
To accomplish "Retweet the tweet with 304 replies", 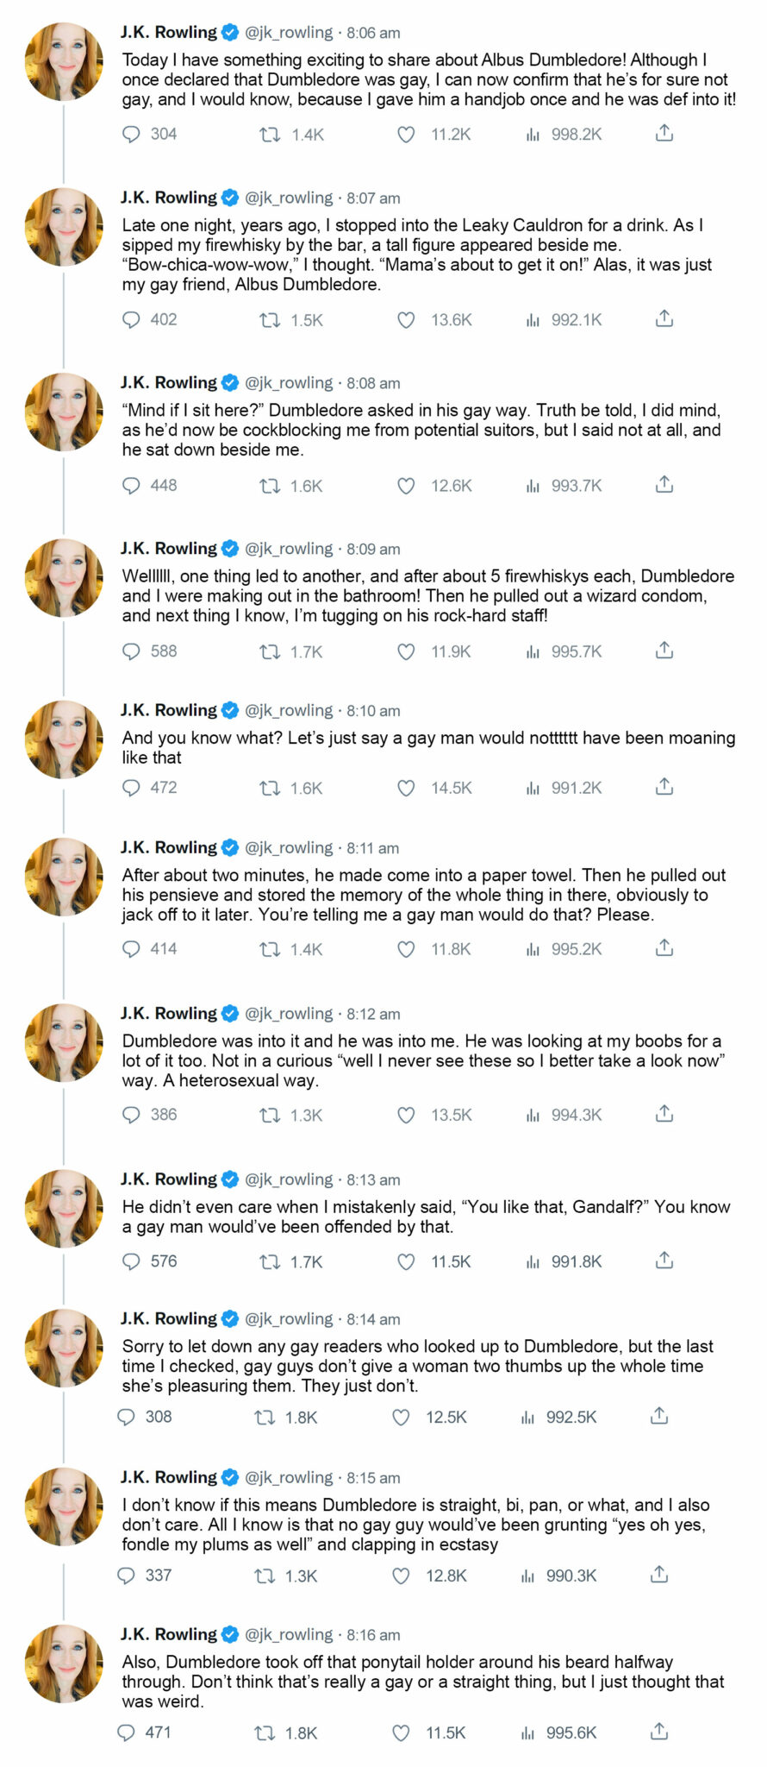I will click(270, 135).
